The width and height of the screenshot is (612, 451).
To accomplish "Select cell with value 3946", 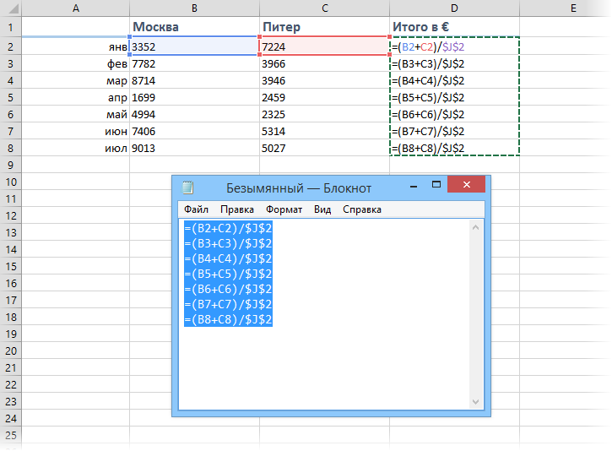I will [324, 80].
